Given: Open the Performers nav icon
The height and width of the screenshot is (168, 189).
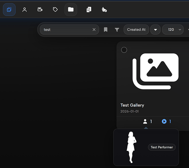Looking at the screenshot, I should (x=24, y=9).
